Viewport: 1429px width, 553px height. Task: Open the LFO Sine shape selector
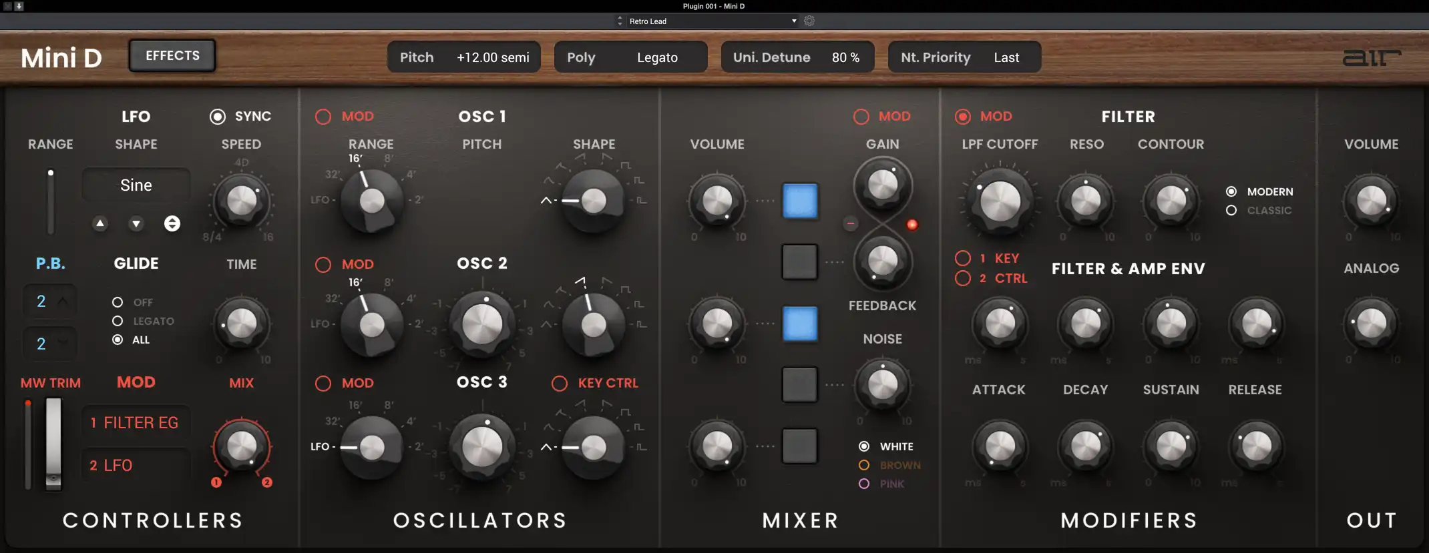(136, 185)
